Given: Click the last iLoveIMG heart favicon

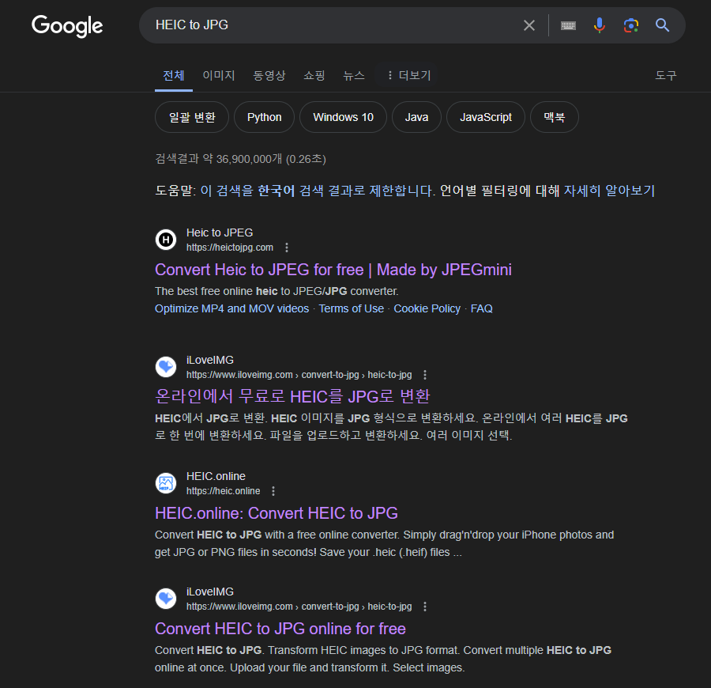Looking at the screenshot, I should coord(166,599).
